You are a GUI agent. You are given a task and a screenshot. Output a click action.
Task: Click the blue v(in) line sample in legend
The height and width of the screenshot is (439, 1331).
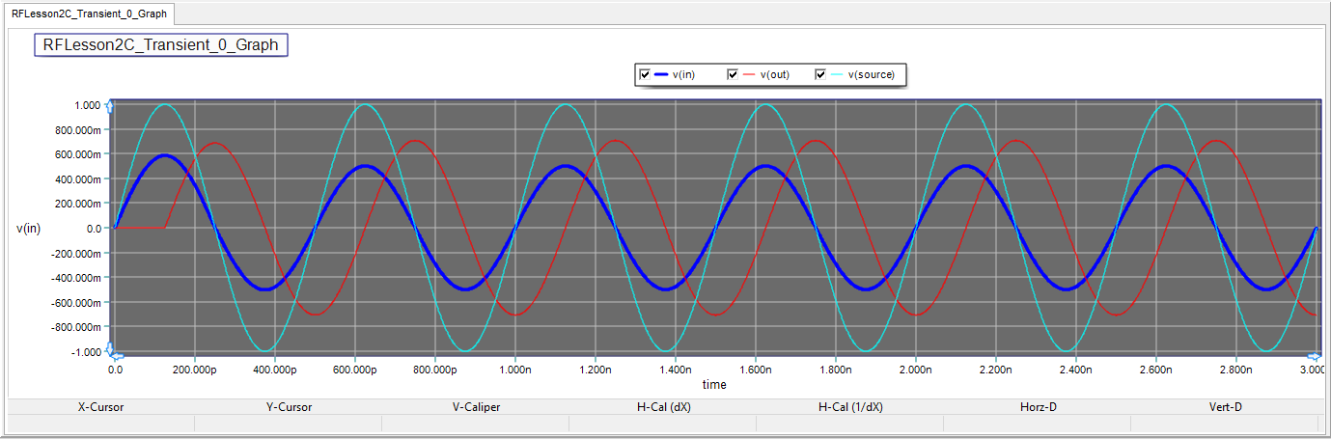pyautogui.click(x=661, y=75)
